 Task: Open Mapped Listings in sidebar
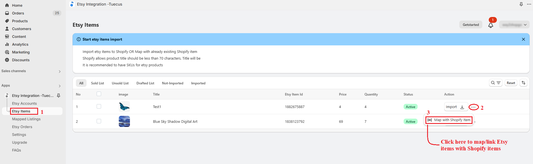[x=26, y=119]
